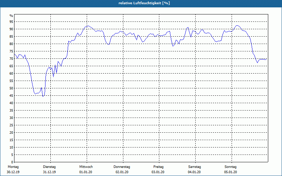Screen dimensions: 282x176
Task: Click the '05.01.20' date label
Action: [231, 172]
